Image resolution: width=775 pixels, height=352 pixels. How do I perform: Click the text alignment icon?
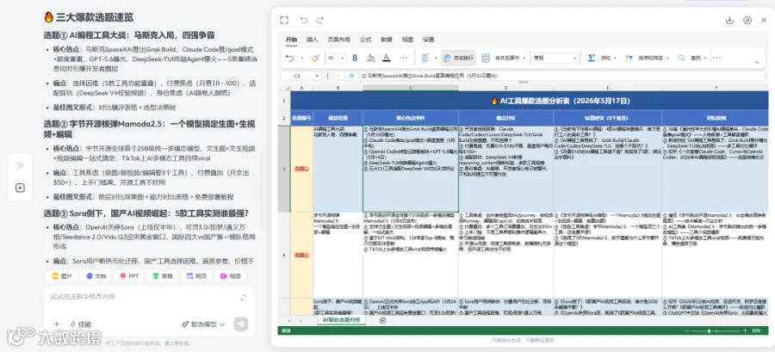click(x=425, y=58)
